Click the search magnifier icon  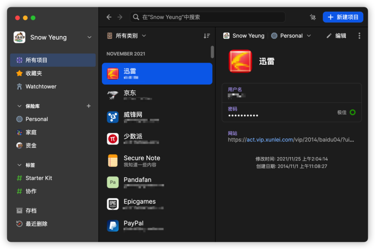click(x=136, y=17)
